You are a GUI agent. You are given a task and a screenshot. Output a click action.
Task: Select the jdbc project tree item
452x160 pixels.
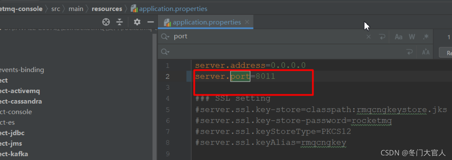12,133
